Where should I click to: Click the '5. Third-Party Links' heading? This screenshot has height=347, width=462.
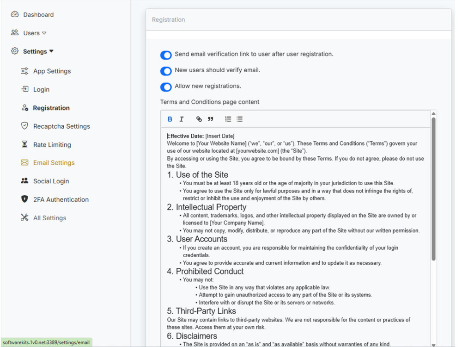pyautogui.click(x=201, y=311)
